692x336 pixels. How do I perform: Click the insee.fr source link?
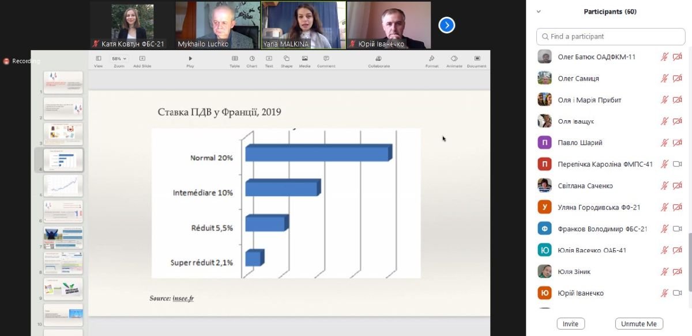point(183,298)
